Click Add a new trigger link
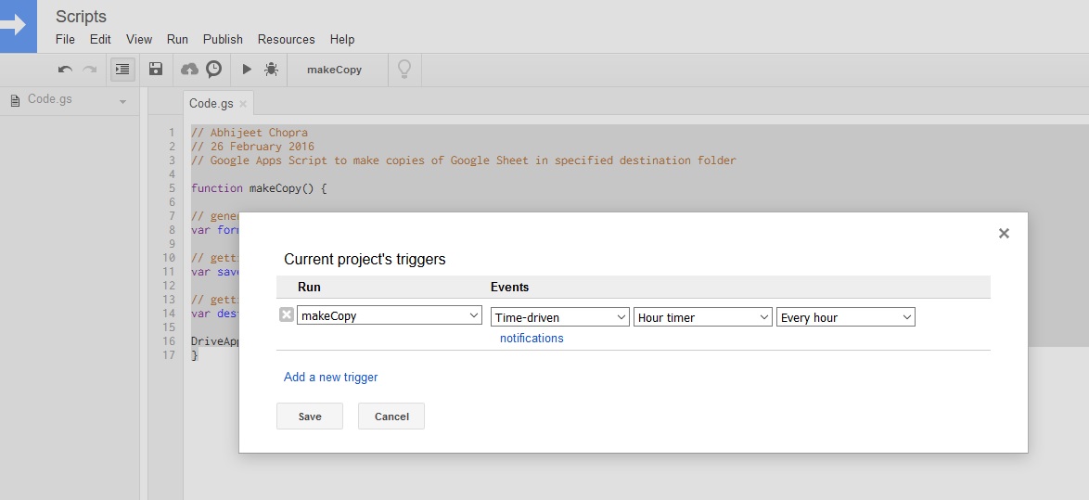Image resolution: width=1089 pixels, height=500 pixels. point(331,378)
